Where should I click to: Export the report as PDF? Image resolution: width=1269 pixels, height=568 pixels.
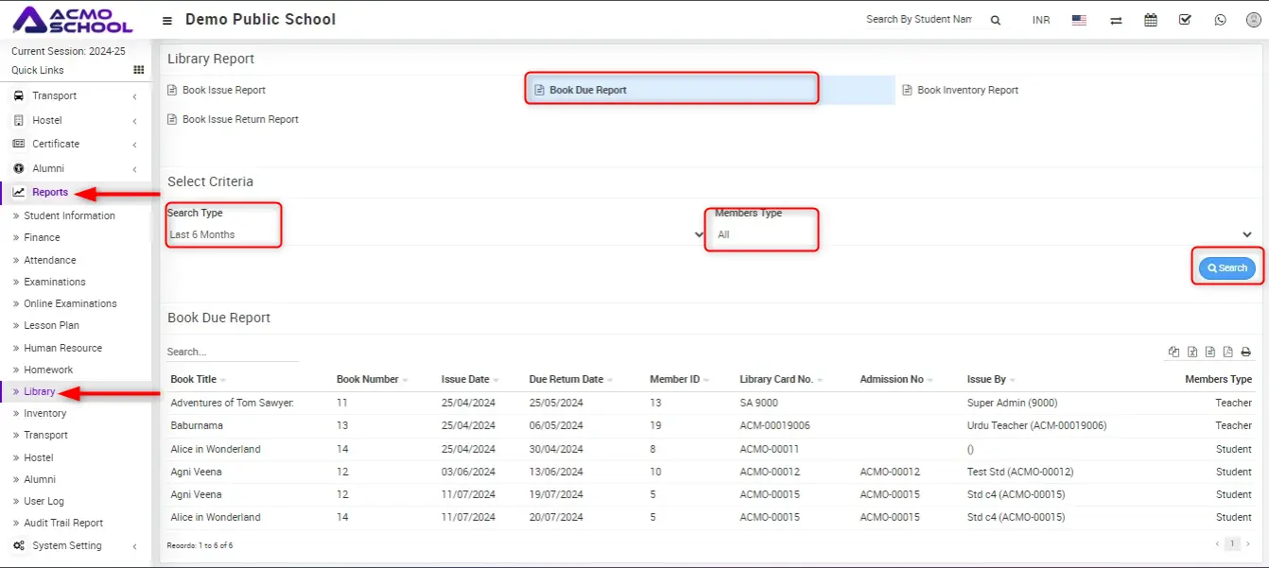pos(1227,352)
